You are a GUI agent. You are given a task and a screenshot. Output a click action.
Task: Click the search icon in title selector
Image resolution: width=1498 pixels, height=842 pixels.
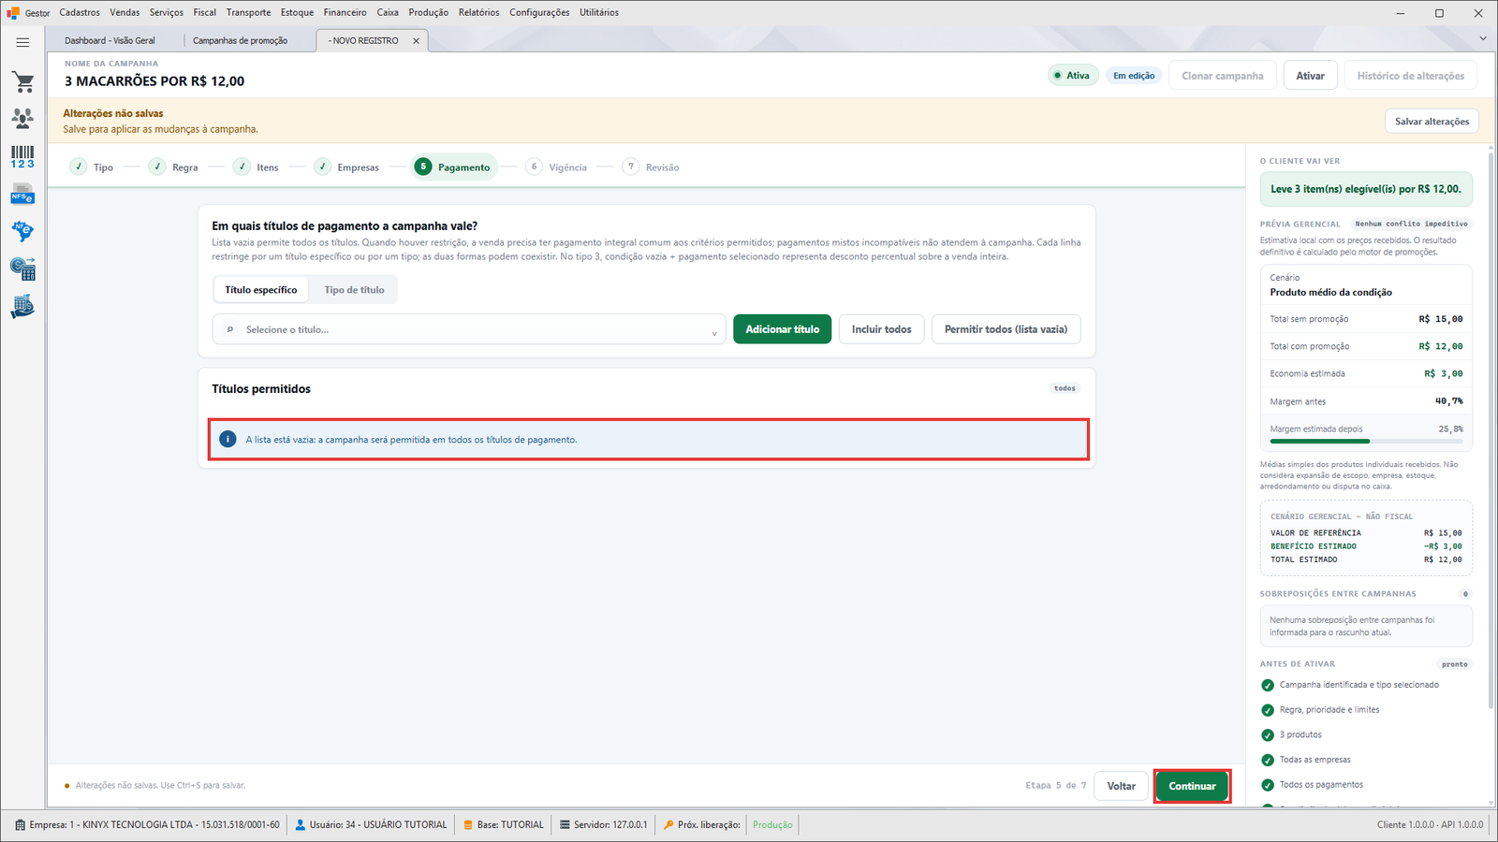pos(229,329)
